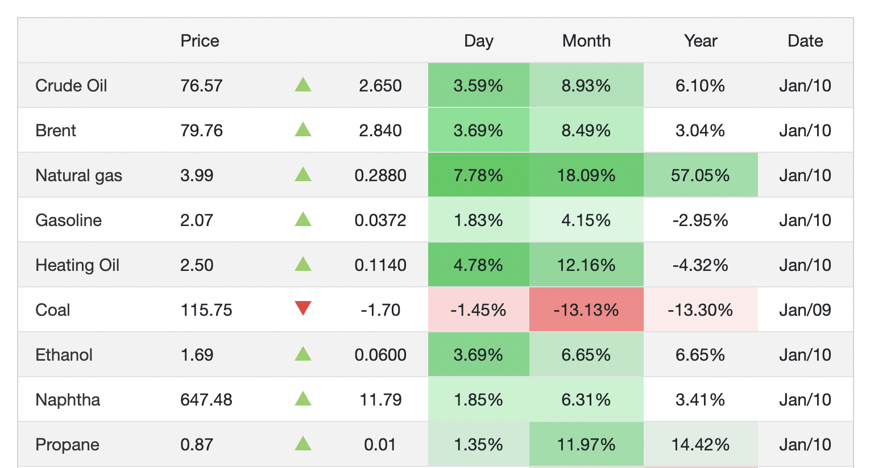Click Propane year change 14.42%
The width and height of the screenshot is (870, 468).
700,445
